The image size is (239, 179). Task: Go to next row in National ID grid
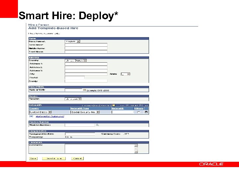point(141,105)
